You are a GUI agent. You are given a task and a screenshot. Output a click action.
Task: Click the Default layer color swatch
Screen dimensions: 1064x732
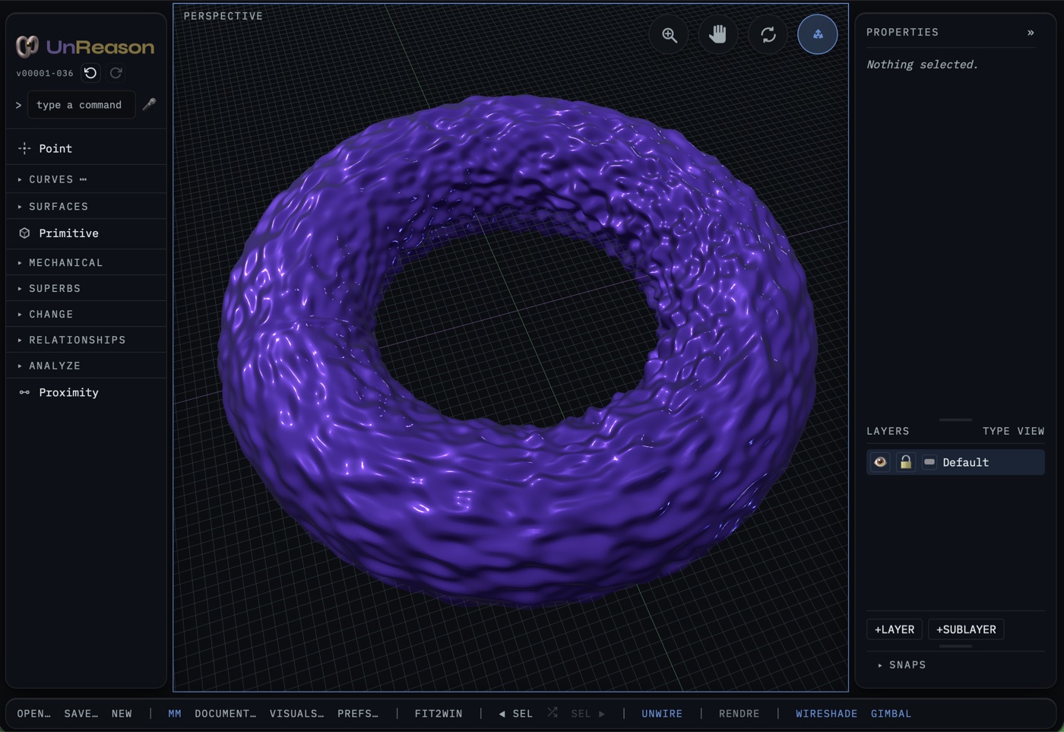click(x=929, y=462)
